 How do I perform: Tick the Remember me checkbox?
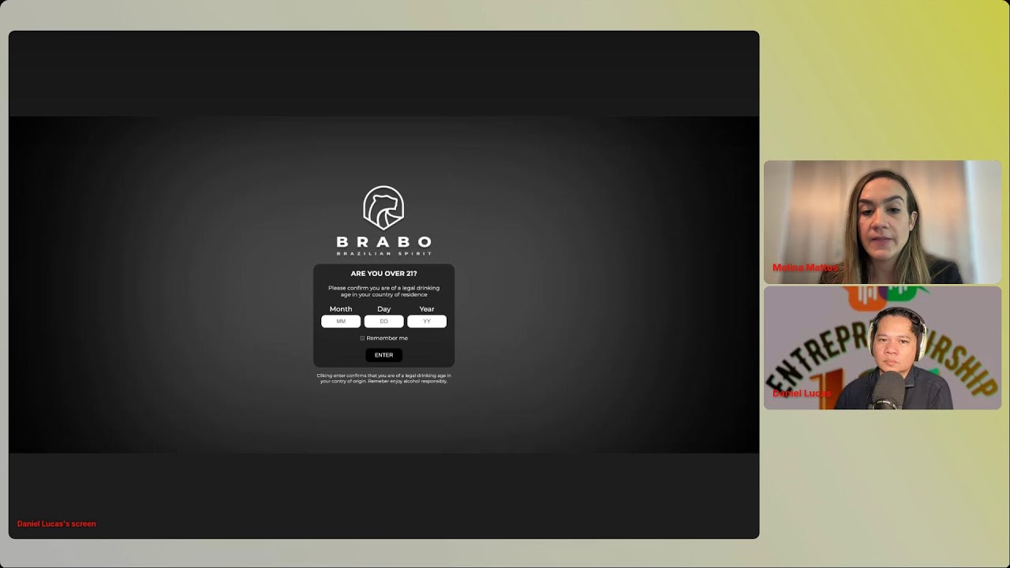(362, 338)
